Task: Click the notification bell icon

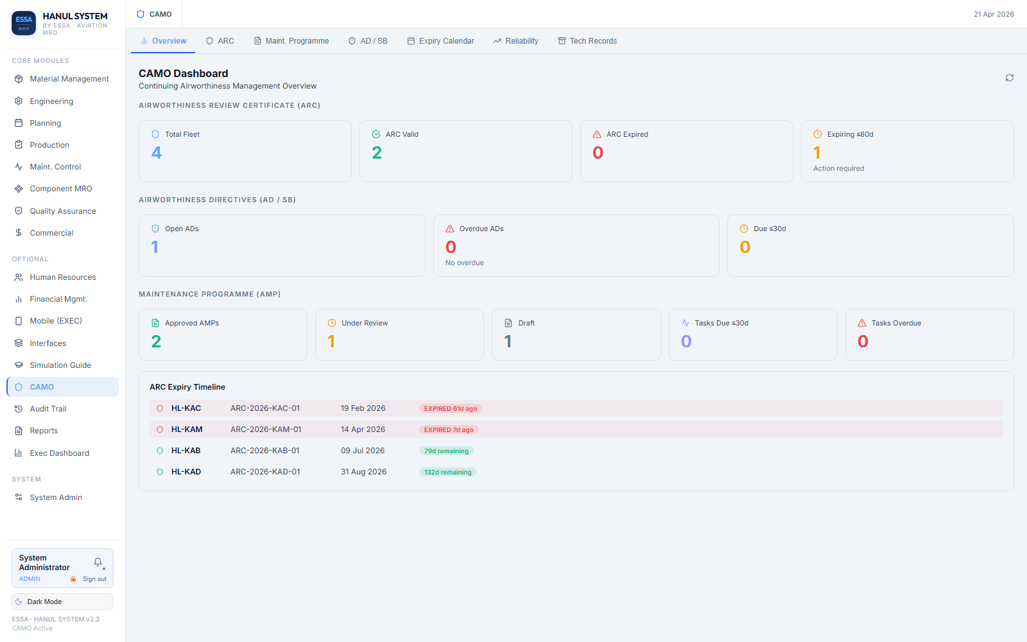Action: (x=98, y=562)
